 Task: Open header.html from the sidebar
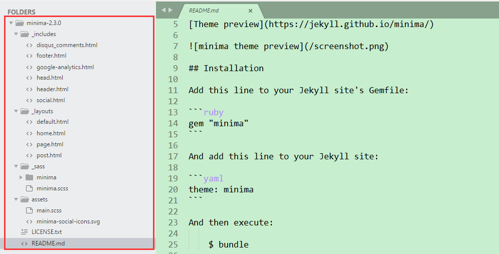coord(53,89)
